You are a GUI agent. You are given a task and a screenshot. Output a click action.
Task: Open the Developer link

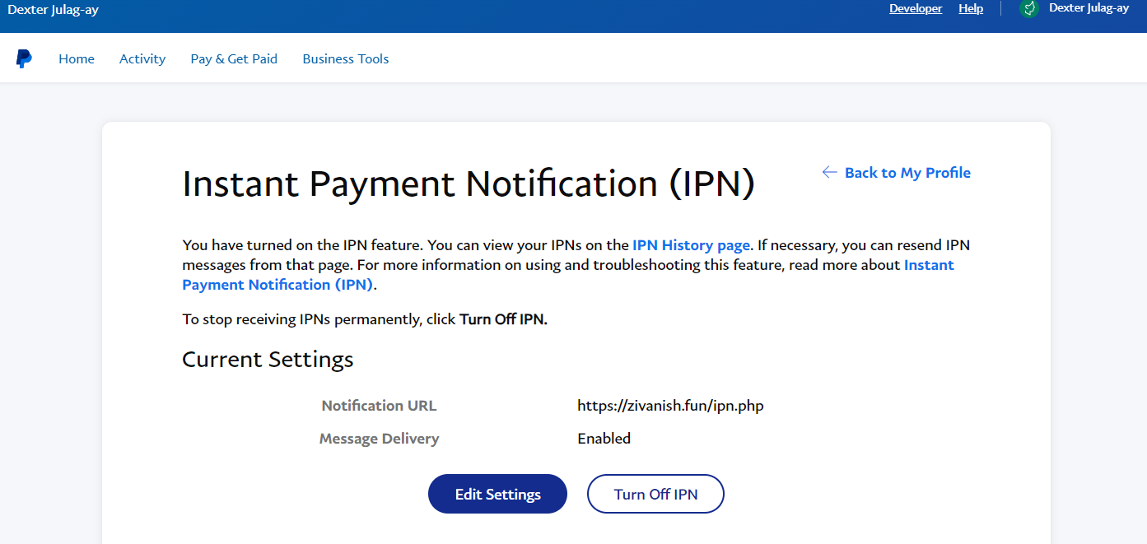916,8
